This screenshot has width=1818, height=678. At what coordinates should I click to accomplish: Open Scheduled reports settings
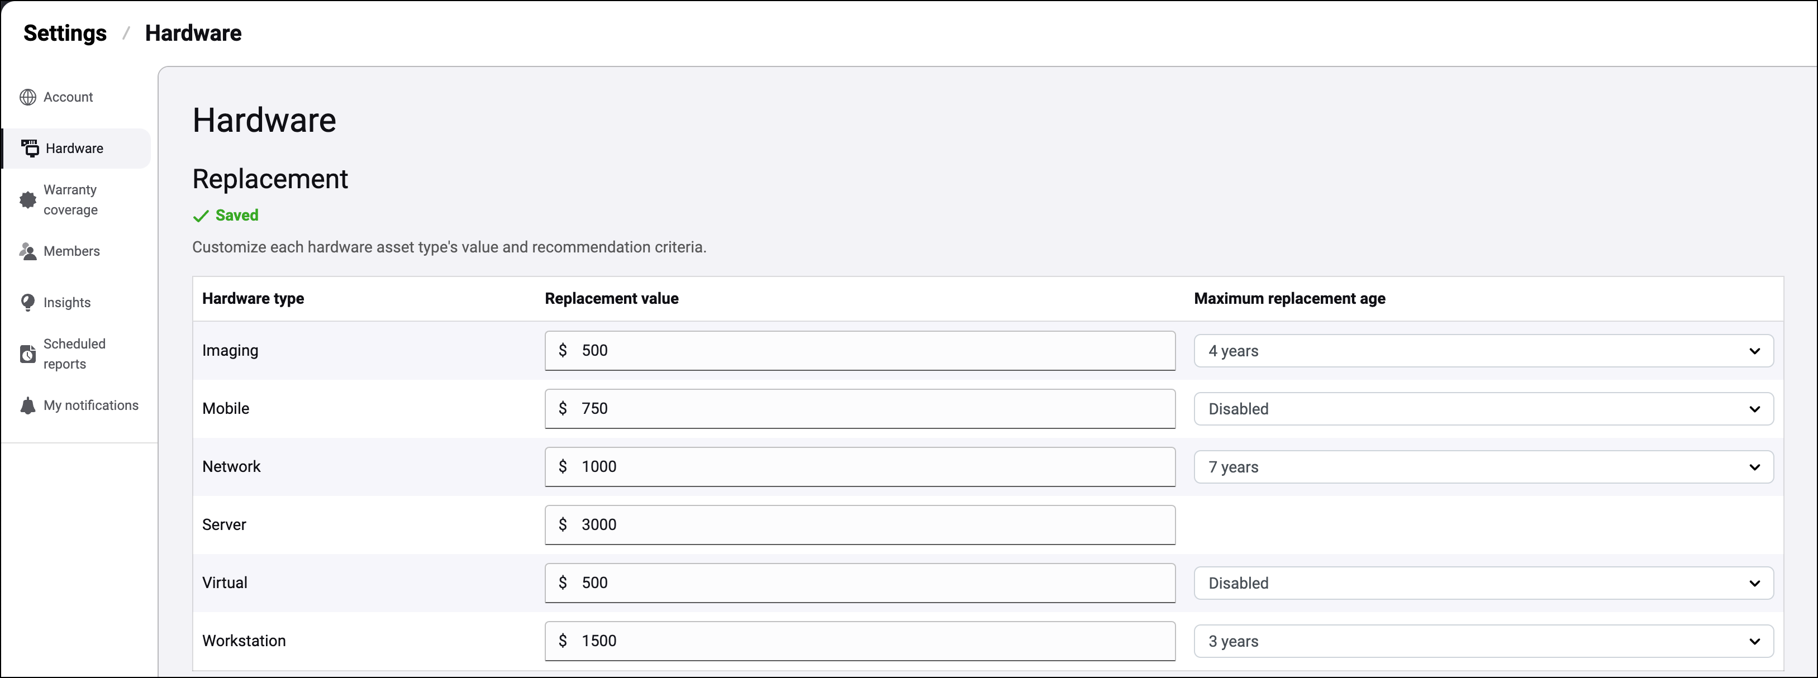click(74, 354)
